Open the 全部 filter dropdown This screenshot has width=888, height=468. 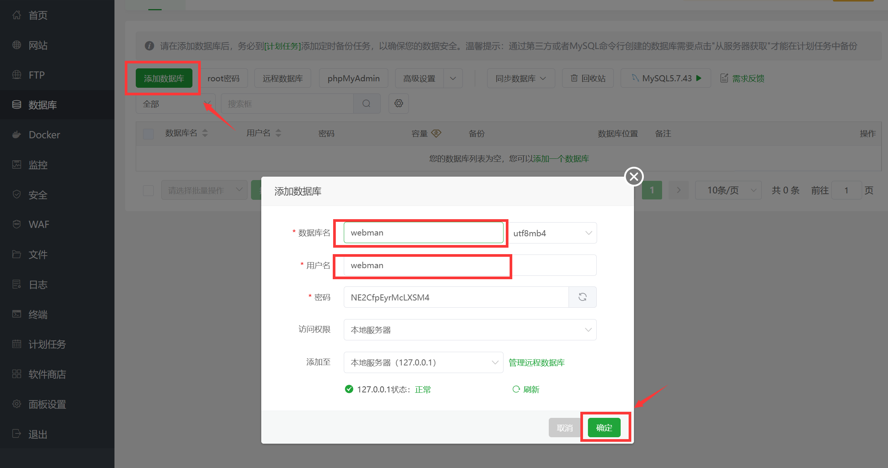(176, 104)
